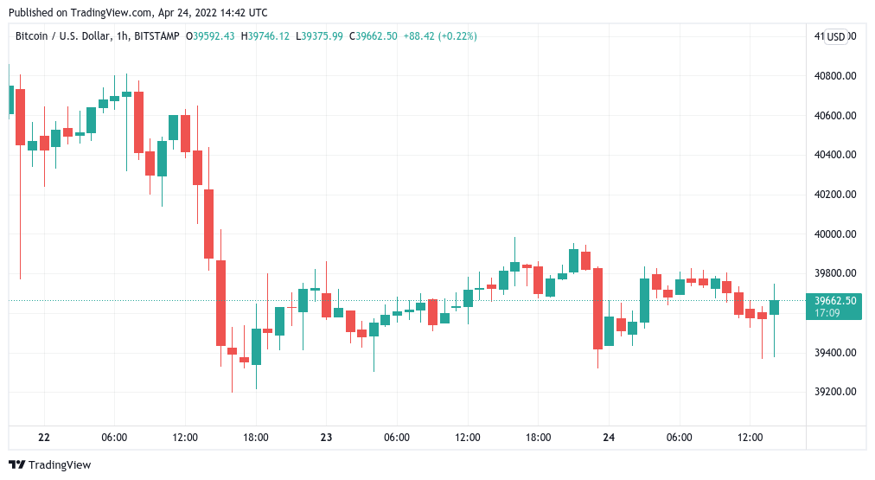
Task: Jump to the date label 22 on the time axis
Action: [44, 438]
